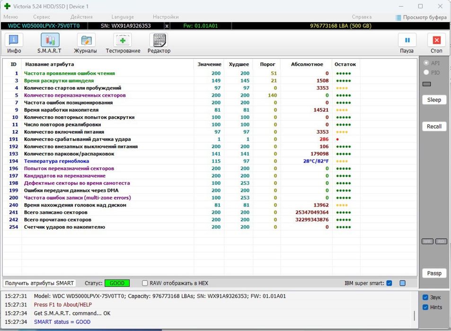Enable RAW отображать в HEX checkbox

coord(145,283)
